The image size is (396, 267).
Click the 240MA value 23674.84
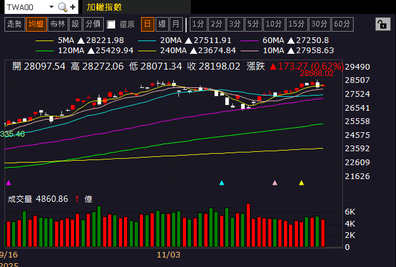[217, 51]
